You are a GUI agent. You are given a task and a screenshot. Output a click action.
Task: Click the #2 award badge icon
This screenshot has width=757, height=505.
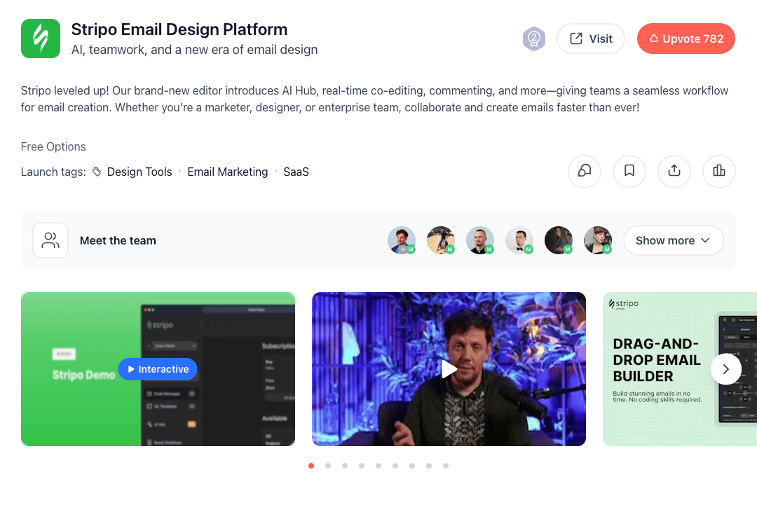(533, 39)
